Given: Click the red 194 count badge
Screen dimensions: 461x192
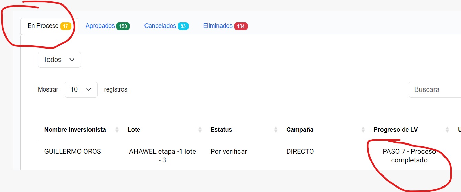Looking at the screenshot, I should point(241,26).
